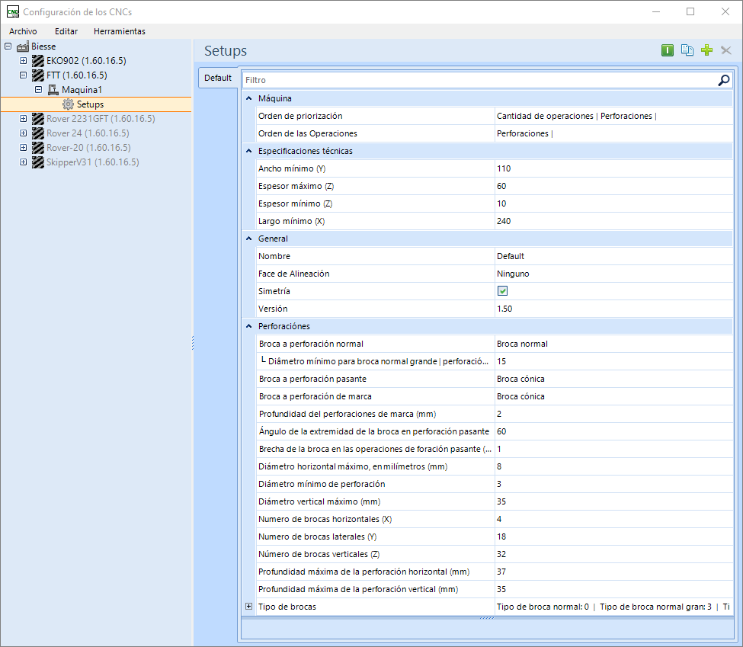Add a new setup with green plus
The height and width of the screenshot is (647, 743).
point(706,50)
